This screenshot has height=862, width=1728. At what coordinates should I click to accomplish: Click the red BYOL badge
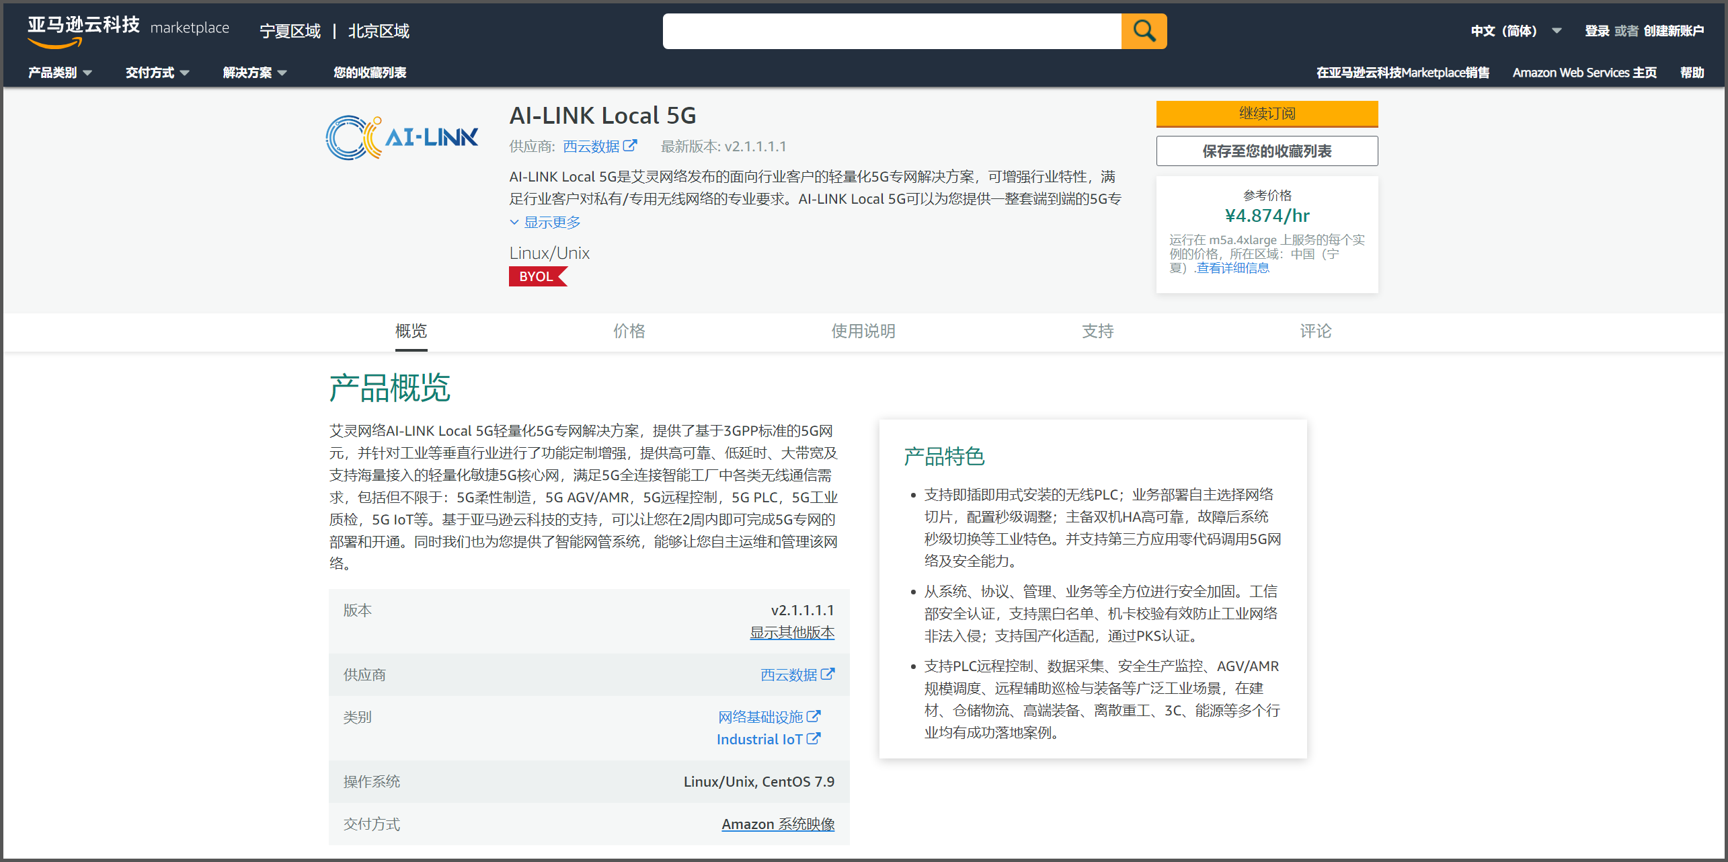pos(537,276)
